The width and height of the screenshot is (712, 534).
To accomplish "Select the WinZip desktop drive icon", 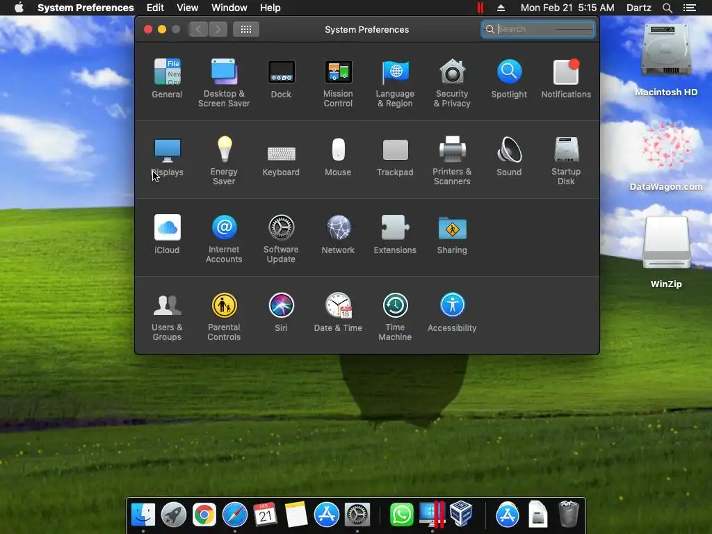I will (x=666, y=252).
